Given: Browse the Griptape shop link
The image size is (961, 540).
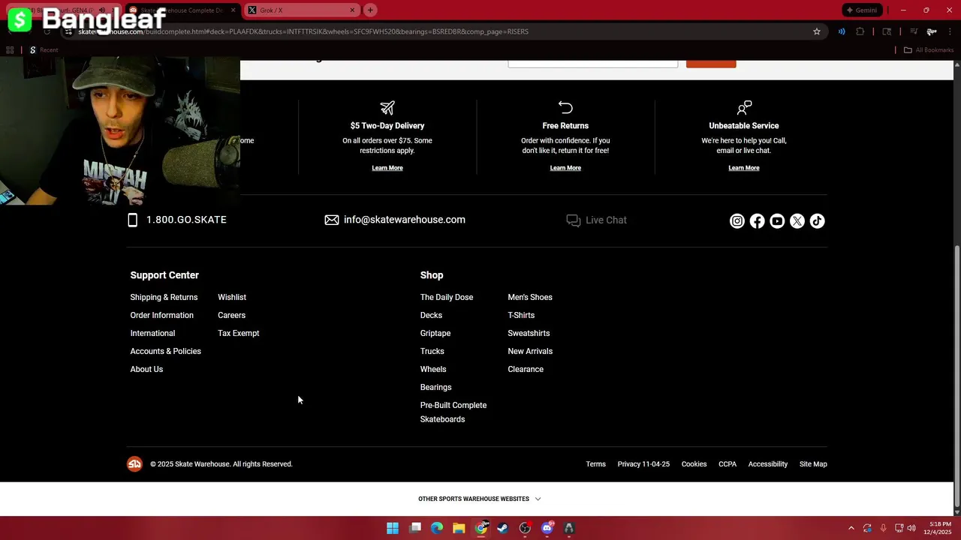Looking at the screenshot, I should coord(435,334).
